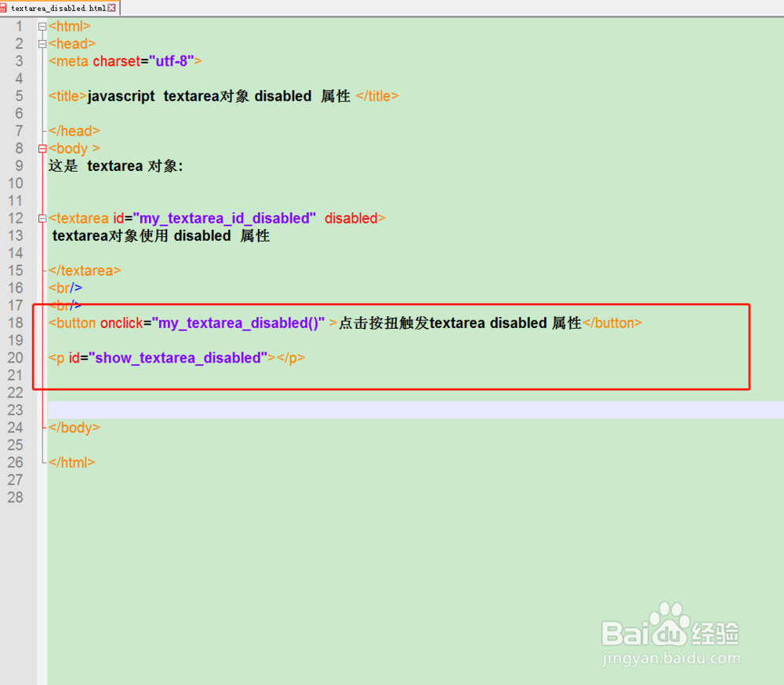Screen dimensions: 784x685
Task: Click the onclick attribute on line 18
Action: click(x=122, y=322)
